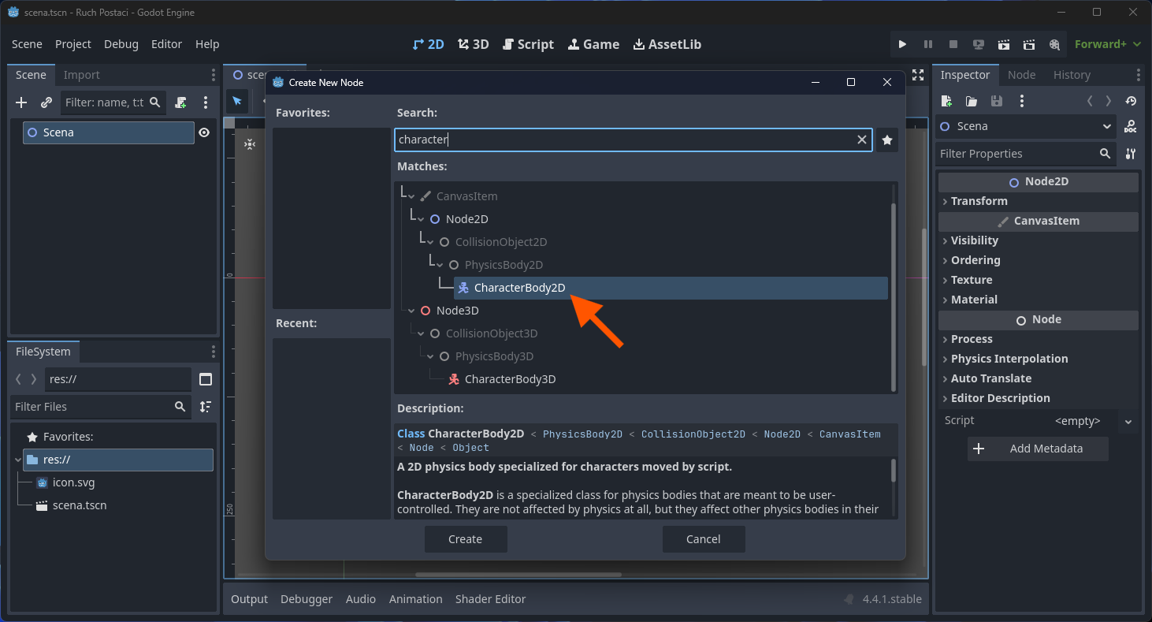Open the Forward+ renderer dropdown
This screenshot has height=622, width=1152.
(1108, 44)
